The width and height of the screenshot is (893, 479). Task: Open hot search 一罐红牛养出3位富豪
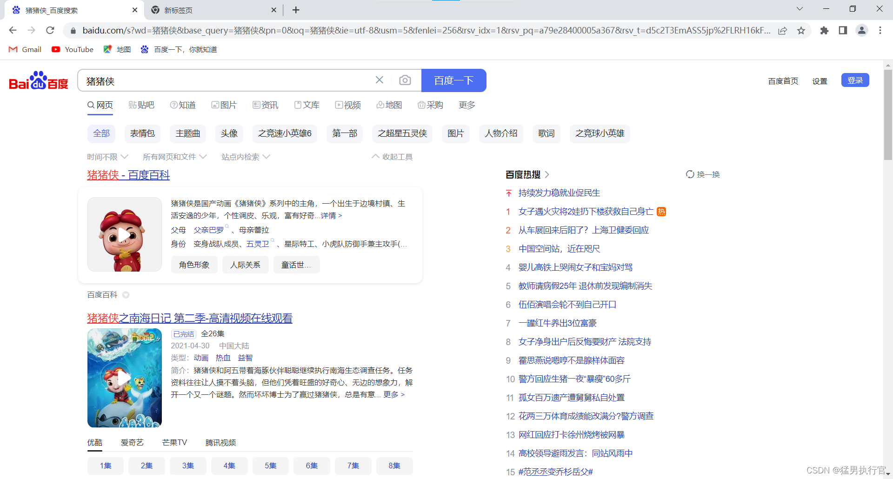click(557, 323)
